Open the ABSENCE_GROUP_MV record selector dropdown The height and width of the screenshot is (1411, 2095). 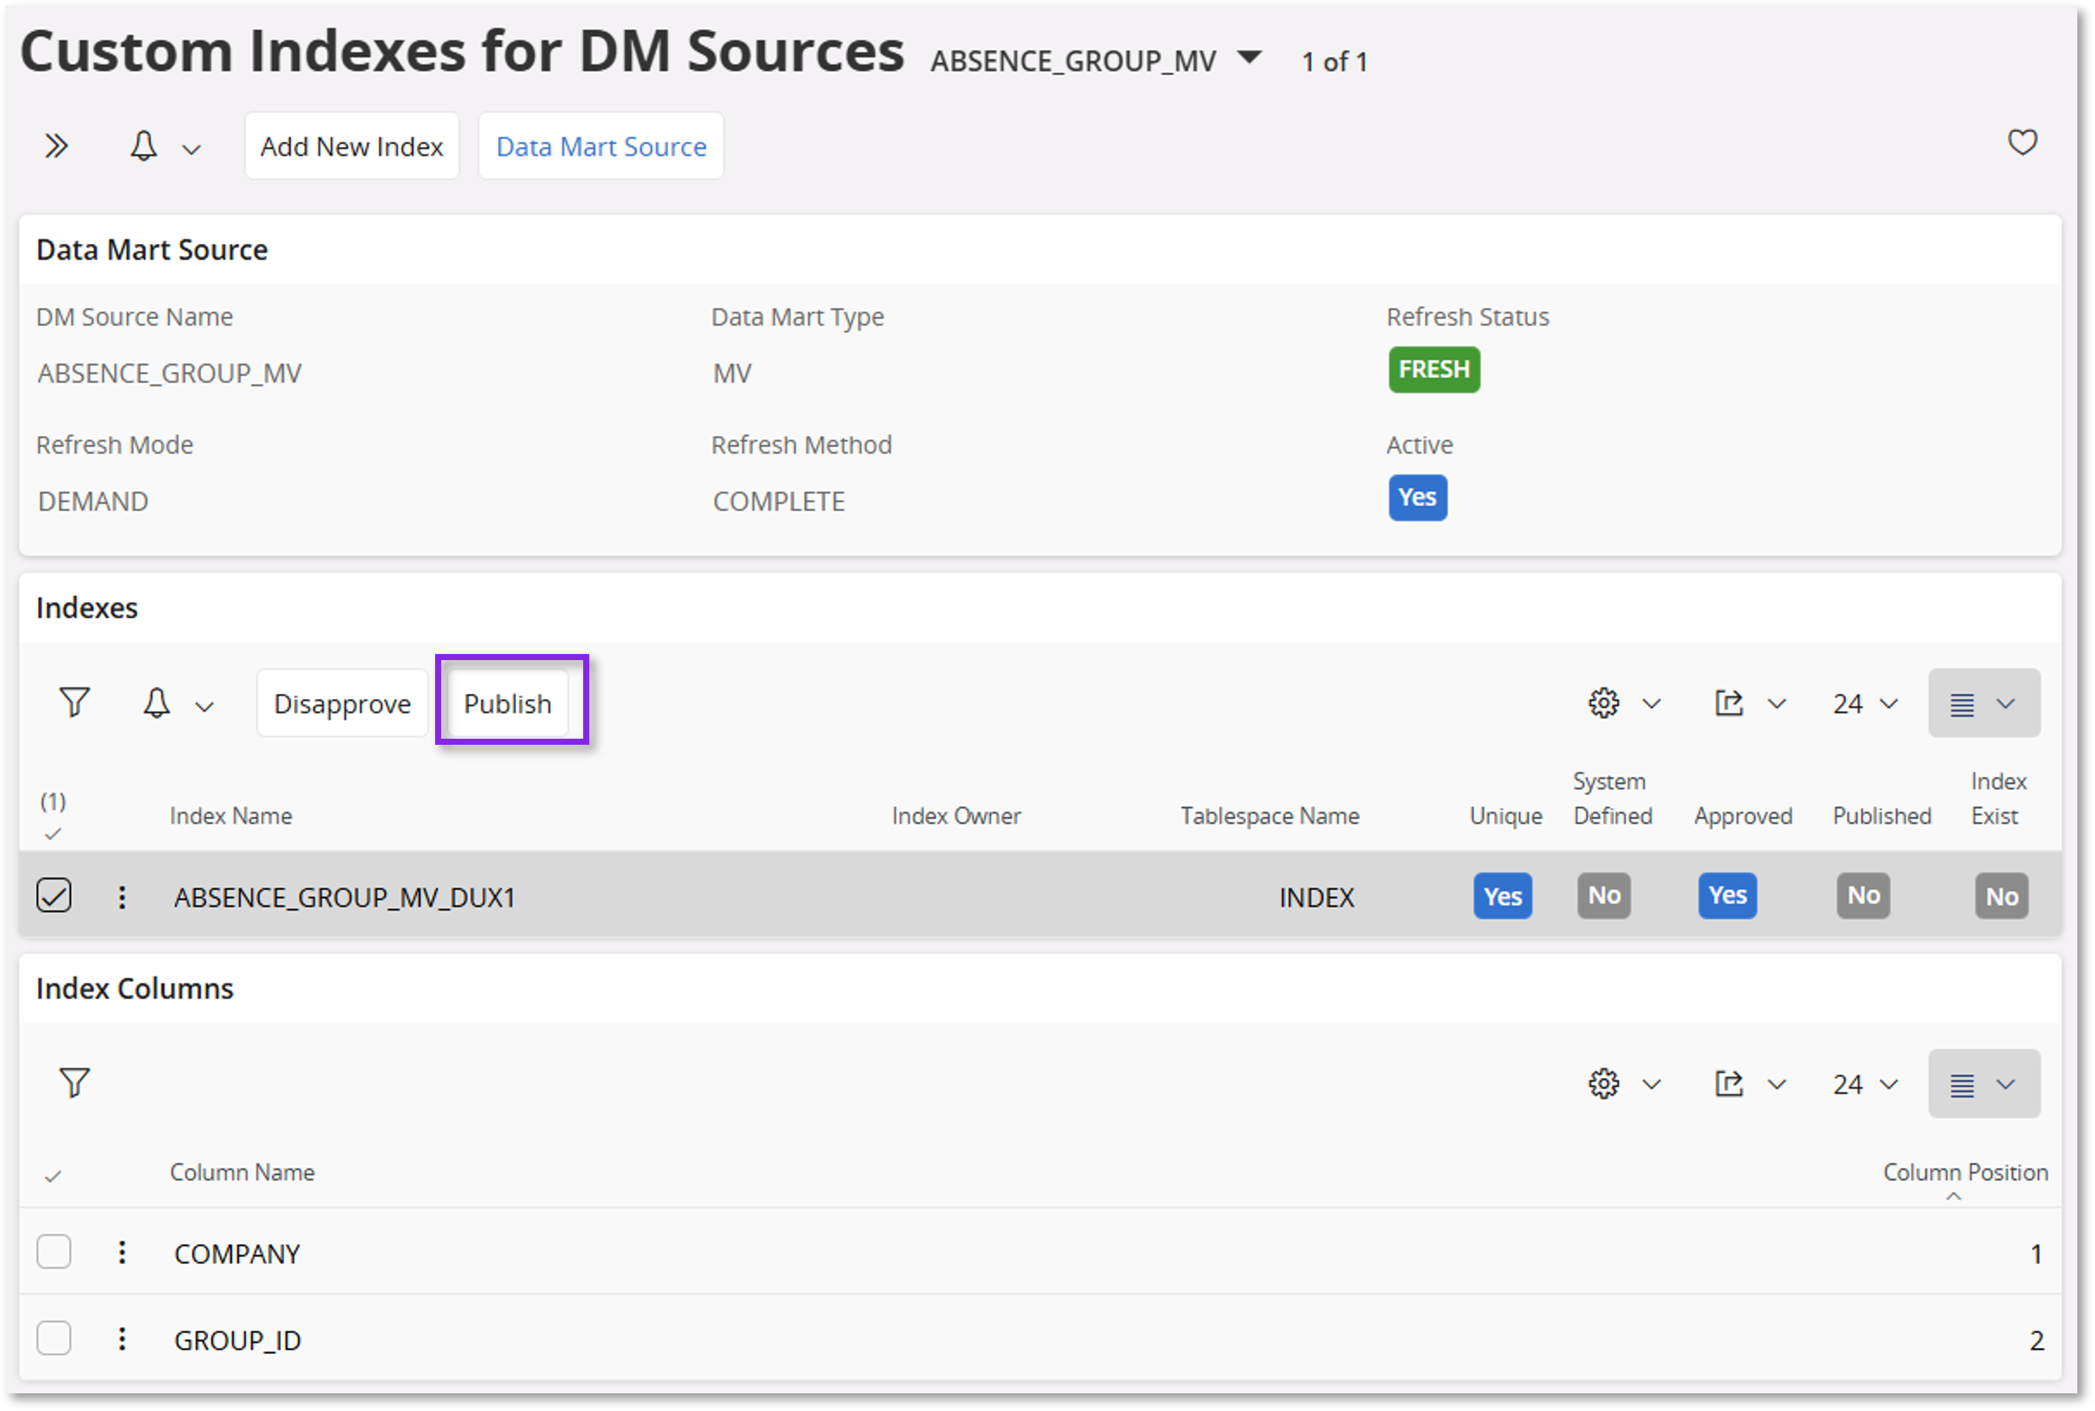click(1249, 57)
